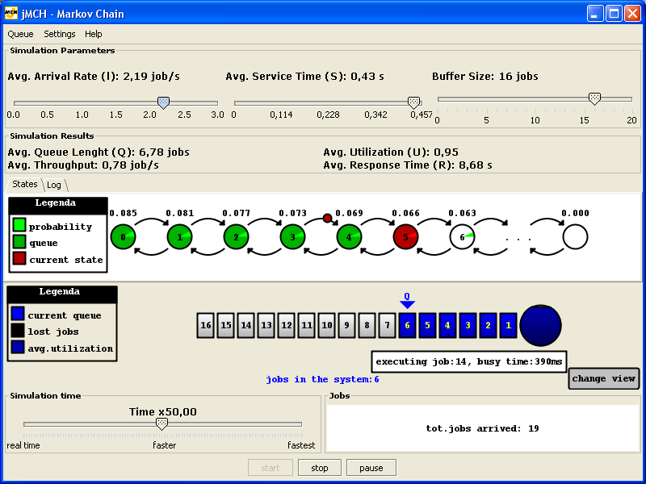Click the large blue utilization circle
The image size is (646, 484).
[540, 325]
